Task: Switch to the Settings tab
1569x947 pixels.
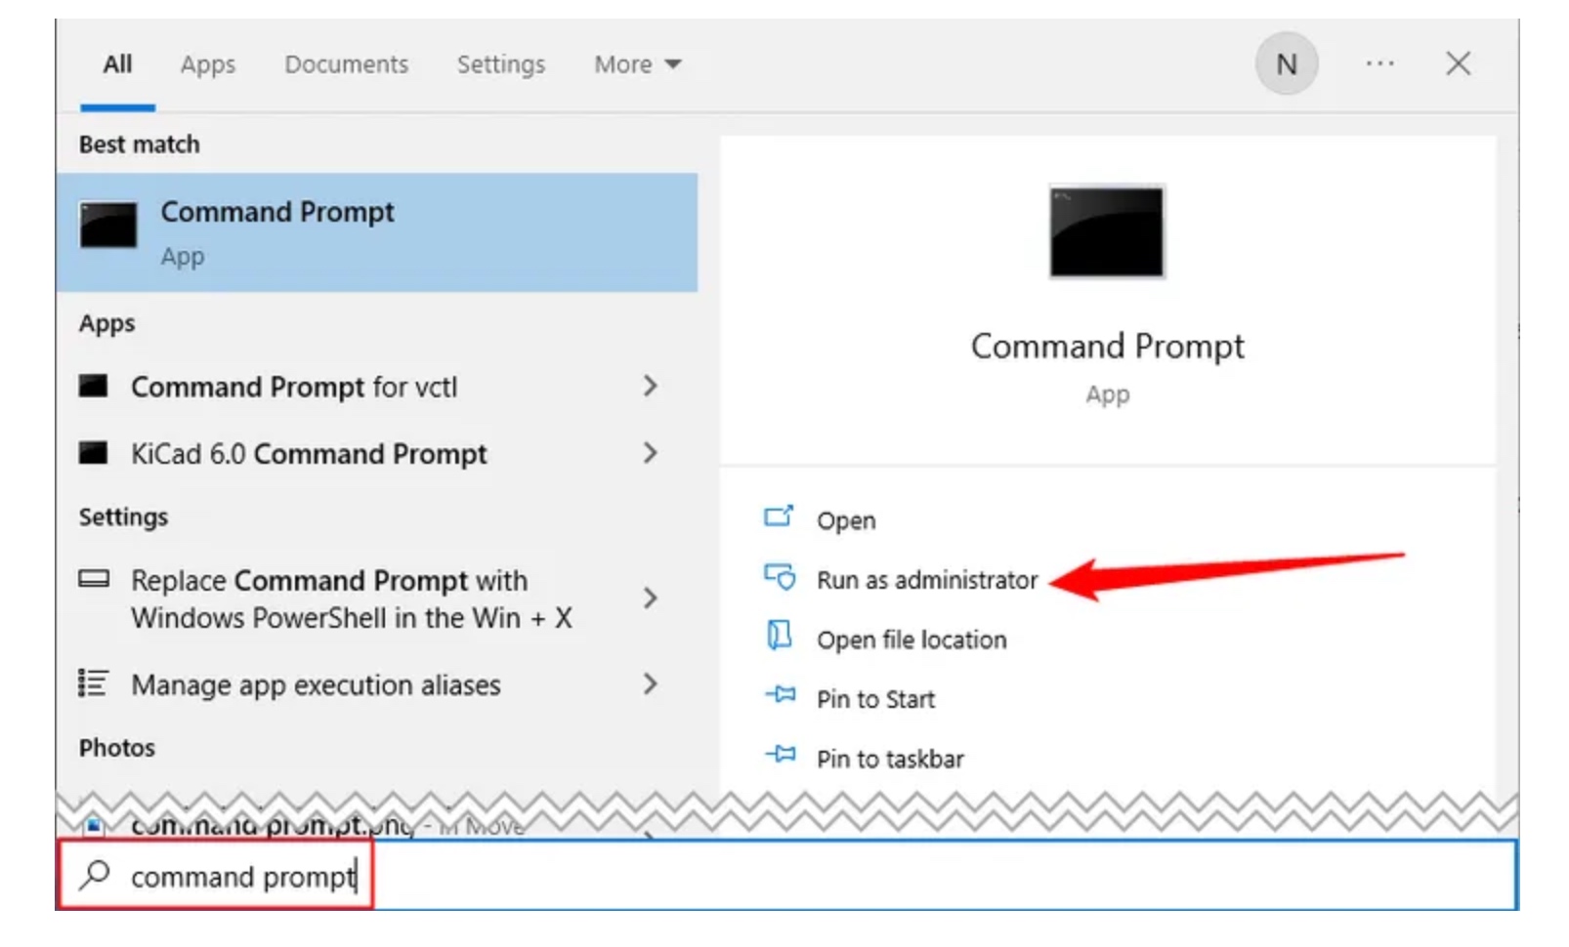Action: point(500,65)
